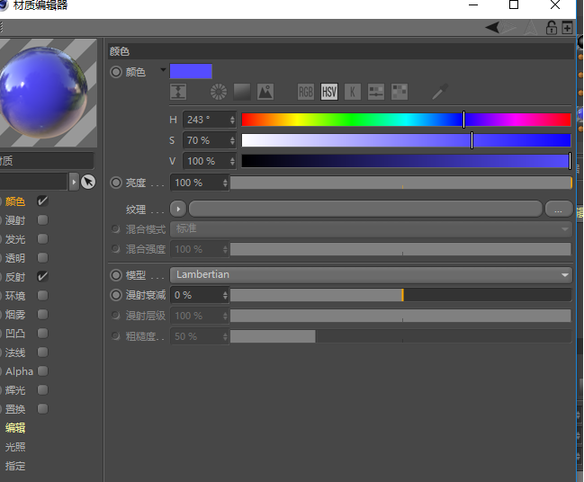Open the 编辑 (Editor) settings tab

[15, 428]
